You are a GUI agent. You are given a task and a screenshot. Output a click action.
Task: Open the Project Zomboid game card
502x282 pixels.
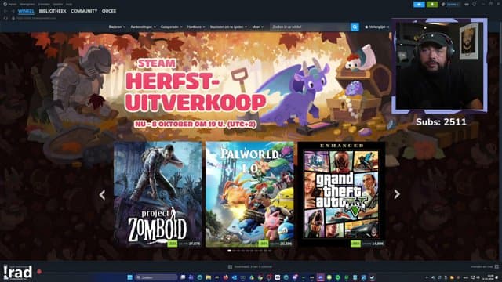click(x=158, y=194)
